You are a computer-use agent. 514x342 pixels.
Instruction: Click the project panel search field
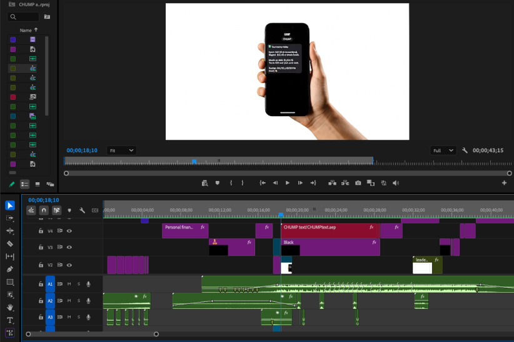pyautogui.click(x=23, y=17)
